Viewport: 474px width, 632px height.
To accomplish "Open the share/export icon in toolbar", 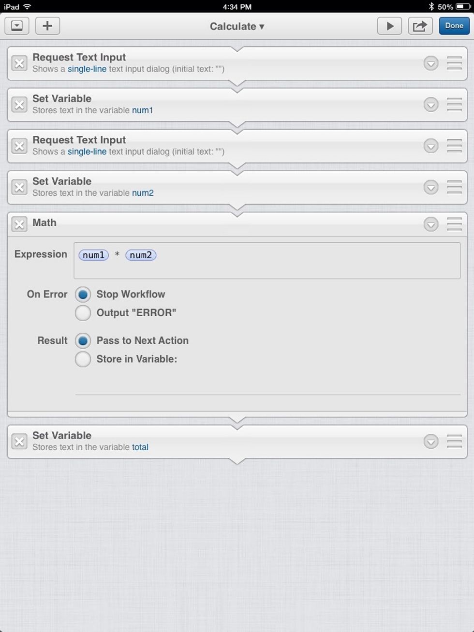I will (420, 26).
